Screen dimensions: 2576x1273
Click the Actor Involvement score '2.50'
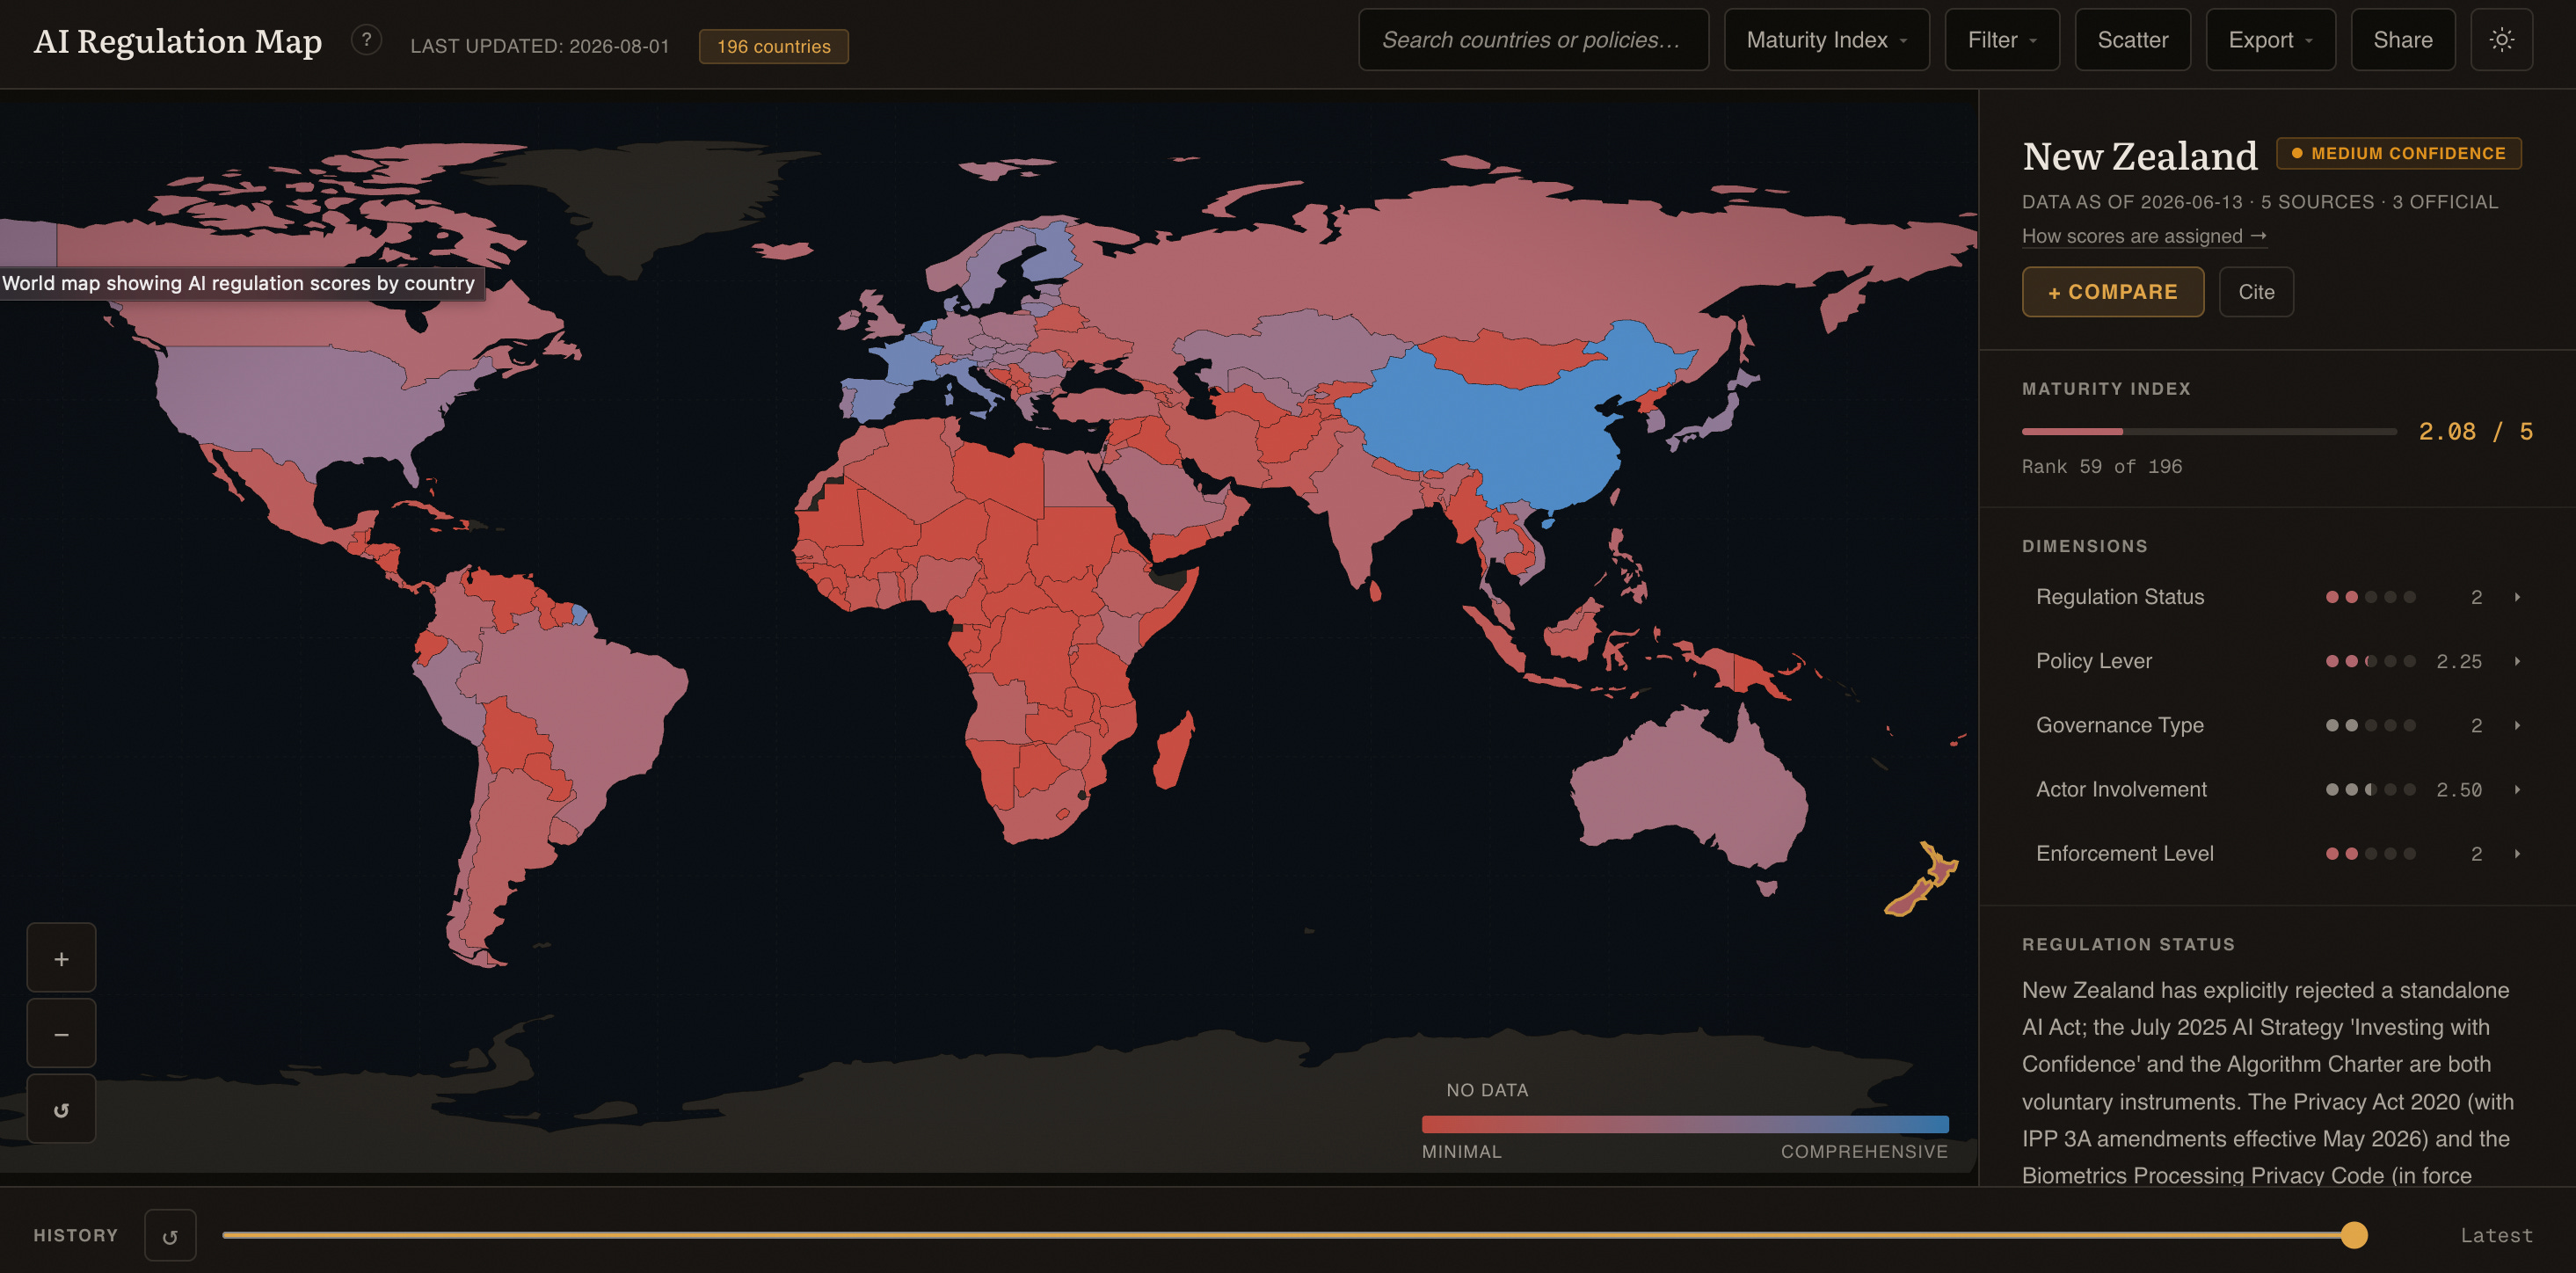pyautogui.click(x=2458, y=789)
